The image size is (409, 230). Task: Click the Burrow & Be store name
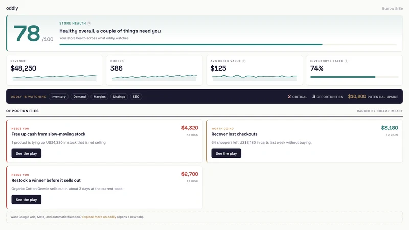(x=392, y=9)
